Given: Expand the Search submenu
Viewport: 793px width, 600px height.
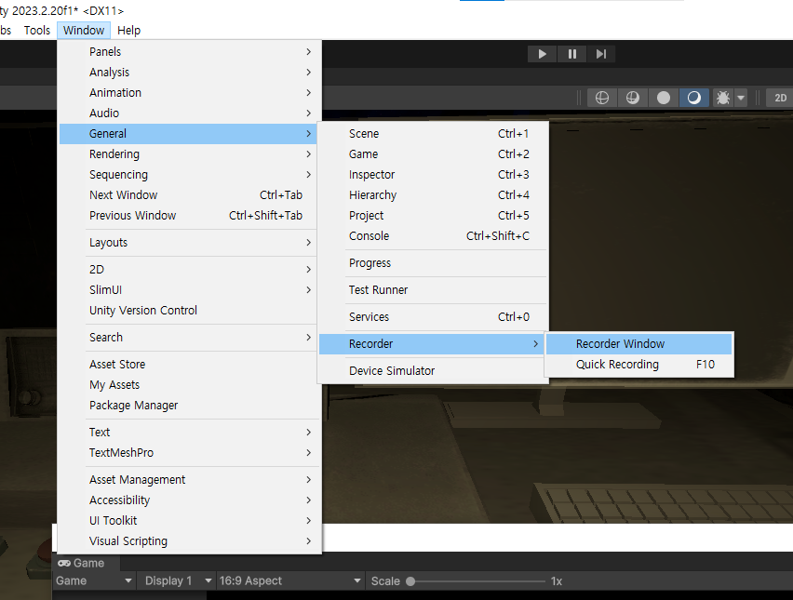Looking at the screenshot, I should pyautogui.click(x=190, y=337).
